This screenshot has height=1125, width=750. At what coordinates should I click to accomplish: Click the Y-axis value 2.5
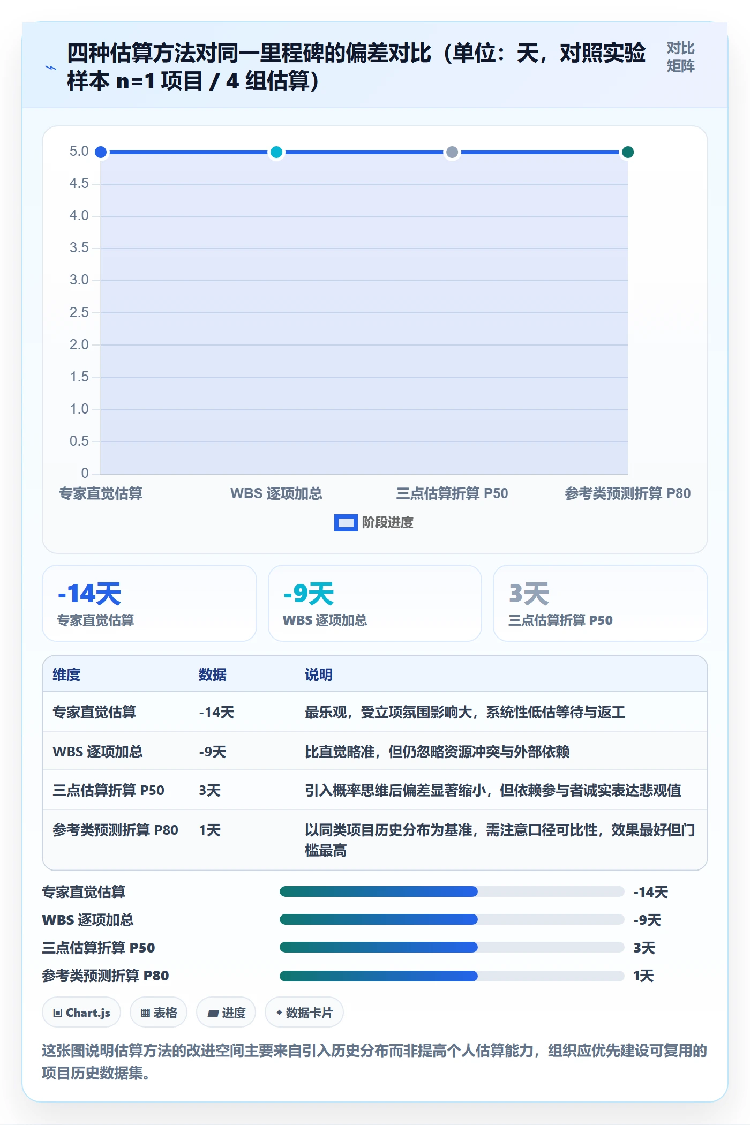coord(79,312)
